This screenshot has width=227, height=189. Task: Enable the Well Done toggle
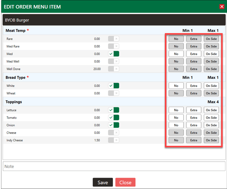click(113, 69)
